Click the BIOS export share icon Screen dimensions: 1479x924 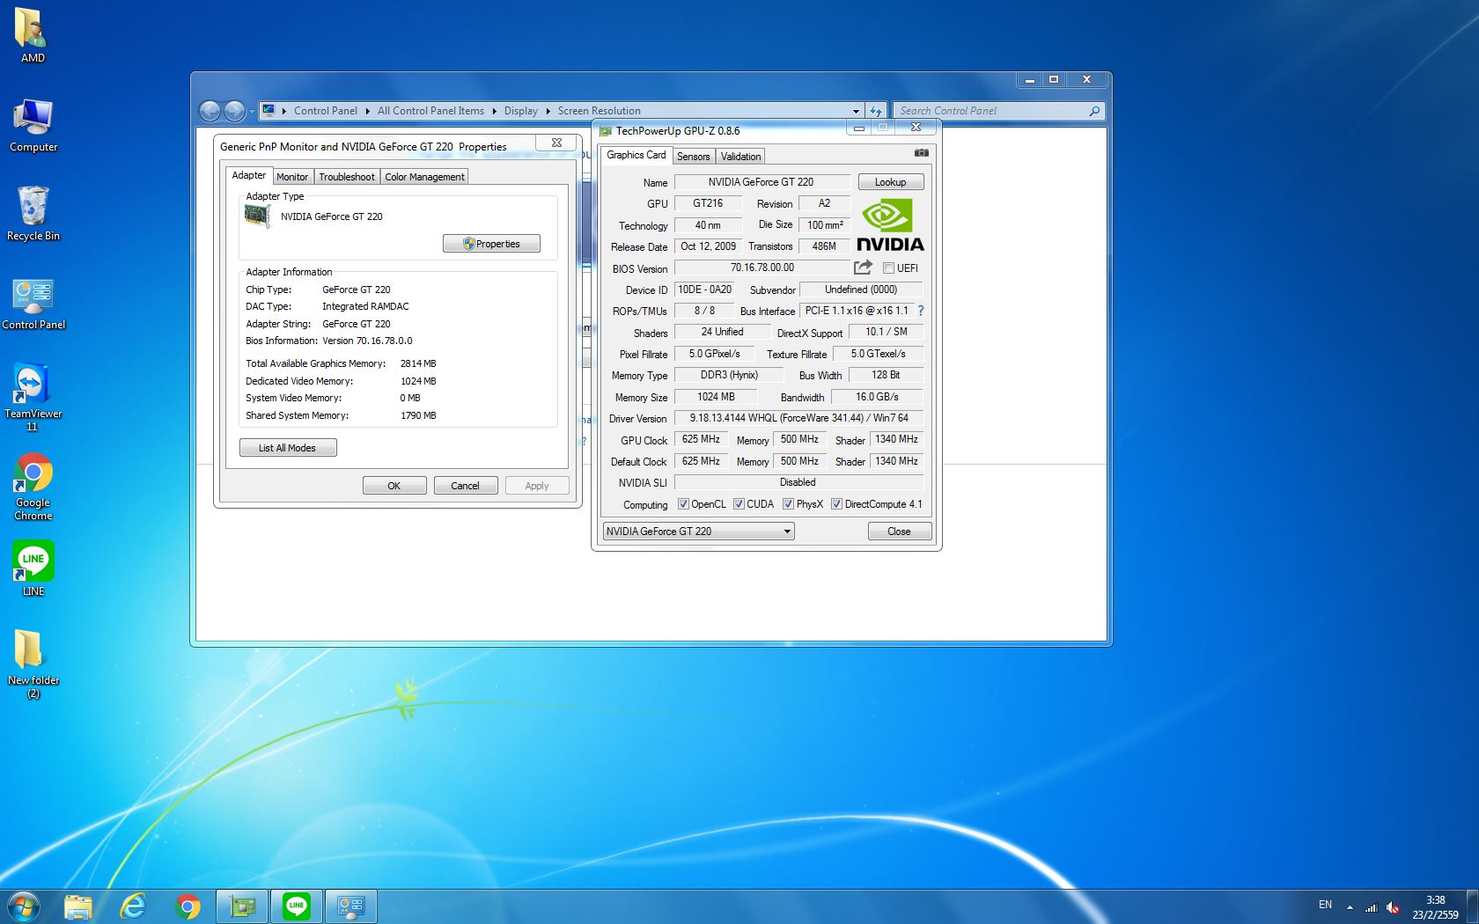(x=863, y=268)
